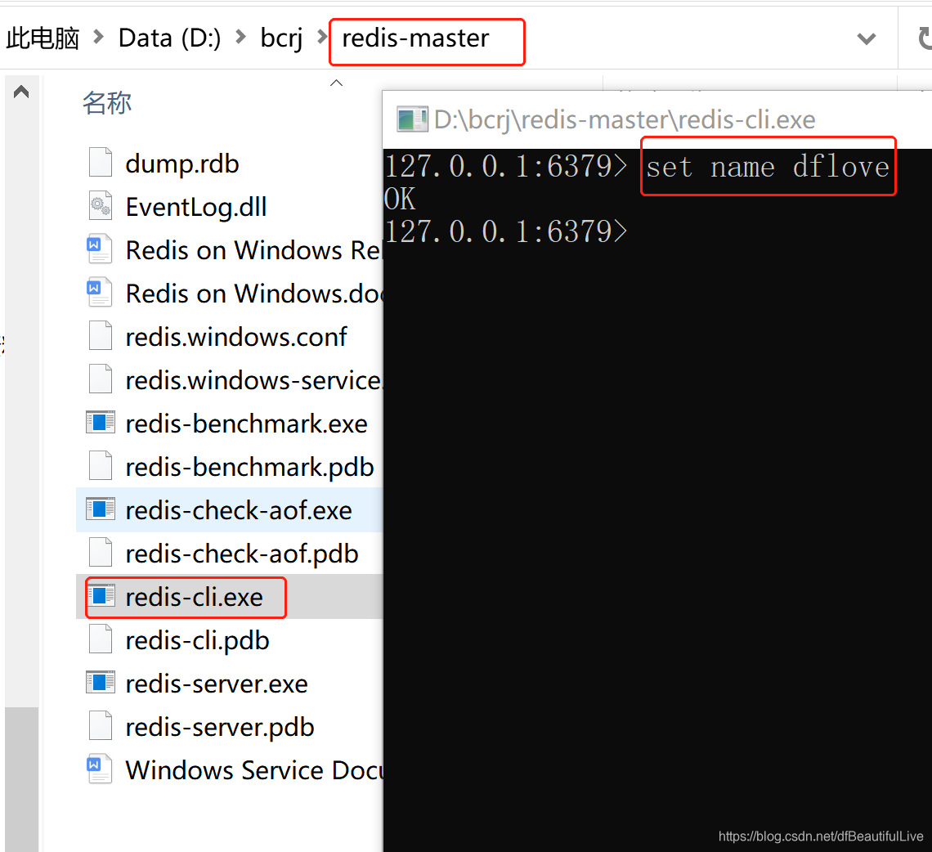Image resolution: width=932 pixels, height=852 pixels.
Task: Click the OK response line in console
Action: 400,199
